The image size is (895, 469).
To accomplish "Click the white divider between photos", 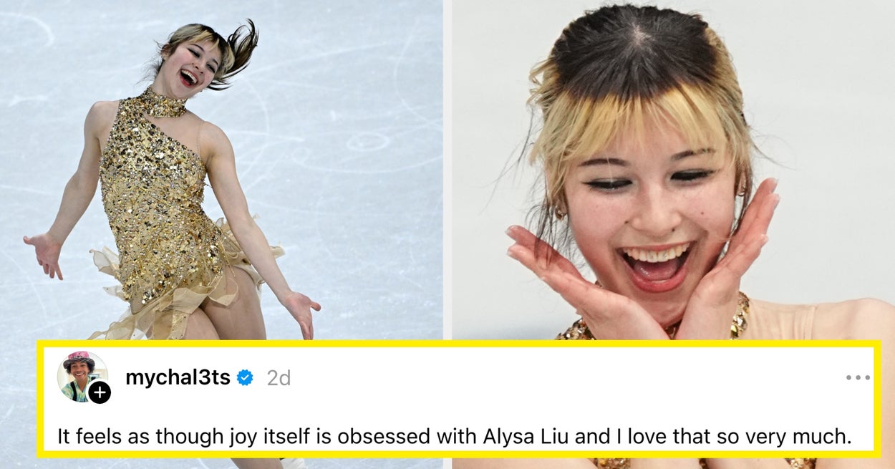I will (x=447, y=170).
